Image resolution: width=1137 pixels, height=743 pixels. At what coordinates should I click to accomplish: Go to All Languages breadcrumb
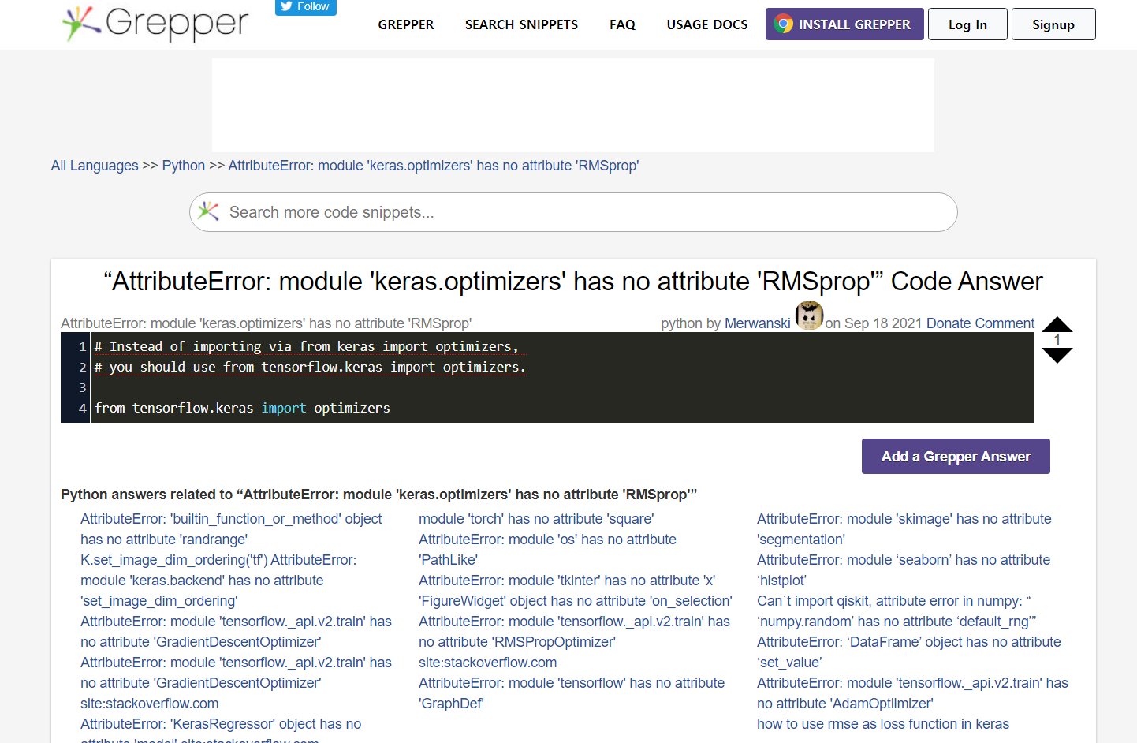(x=95, y=166)
